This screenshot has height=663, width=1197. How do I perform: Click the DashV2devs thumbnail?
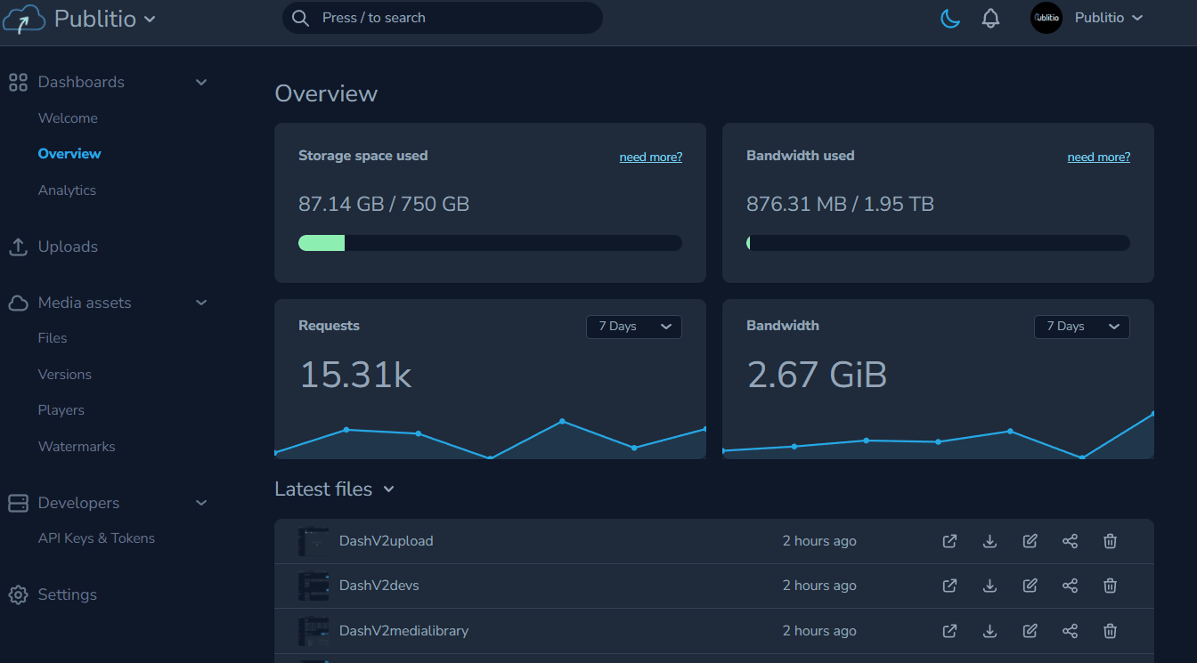point(313,586)
